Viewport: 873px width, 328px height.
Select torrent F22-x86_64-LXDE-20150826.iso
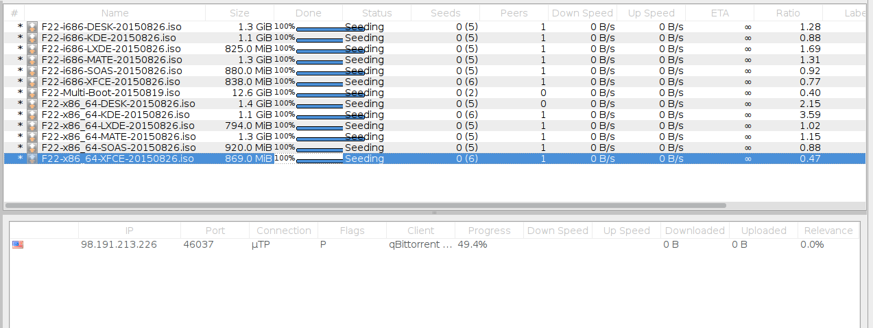point(435,126)
